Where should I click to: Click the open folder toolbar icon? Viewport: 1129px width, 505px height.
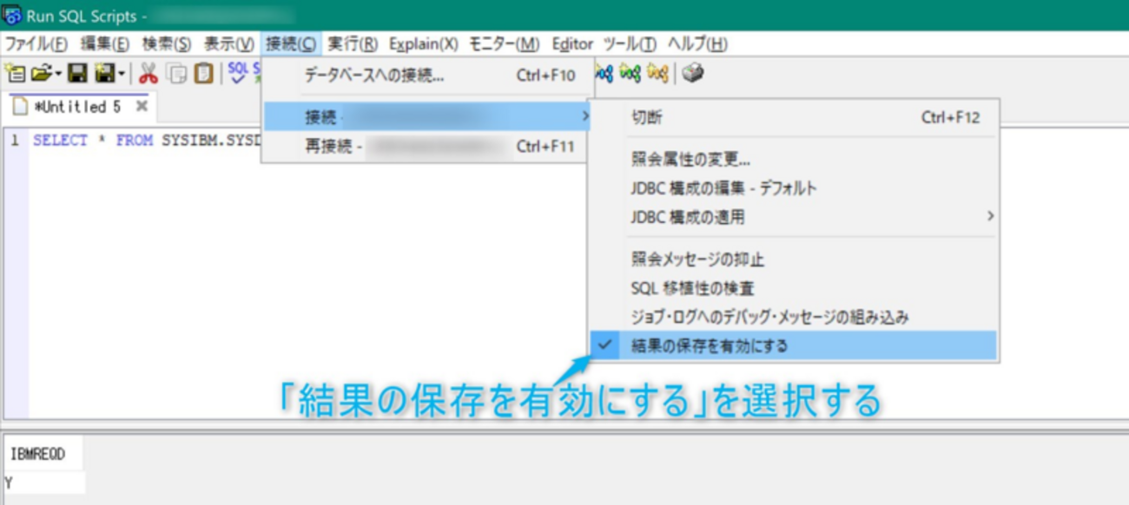click(x=40, y=74)
